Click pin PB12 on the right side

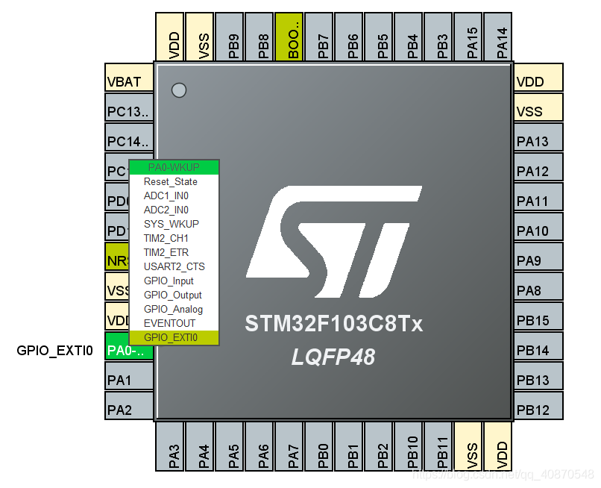tap(537, 410)
